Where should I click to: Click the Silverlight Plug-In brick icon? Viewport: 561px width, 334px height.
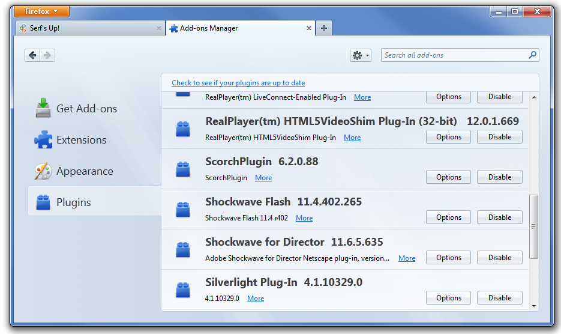coord(183,290)
